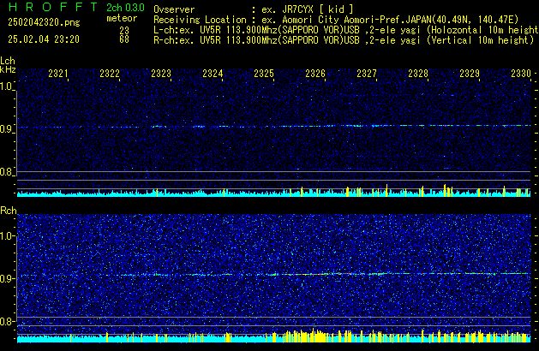The image size is (539, 351).
Task: Select the 2321 time marker
Action: pos(58,74)
